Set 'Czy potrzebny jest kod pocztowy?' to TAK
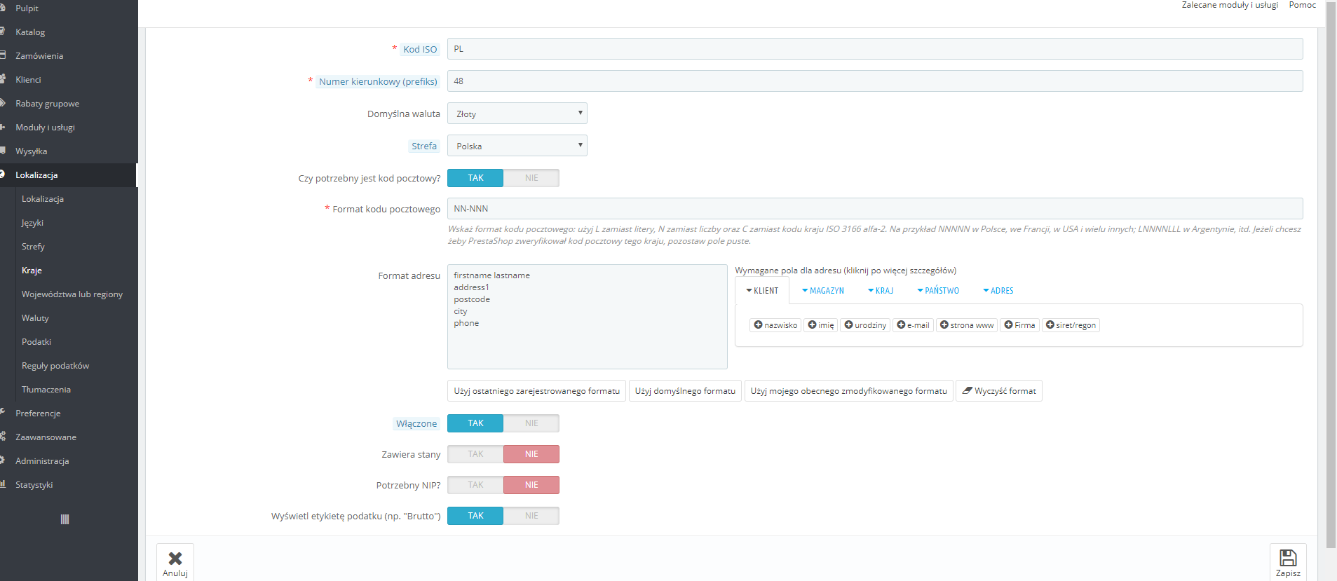The image size is (1337, 581). pyautogui.click(x=475, y=178)
